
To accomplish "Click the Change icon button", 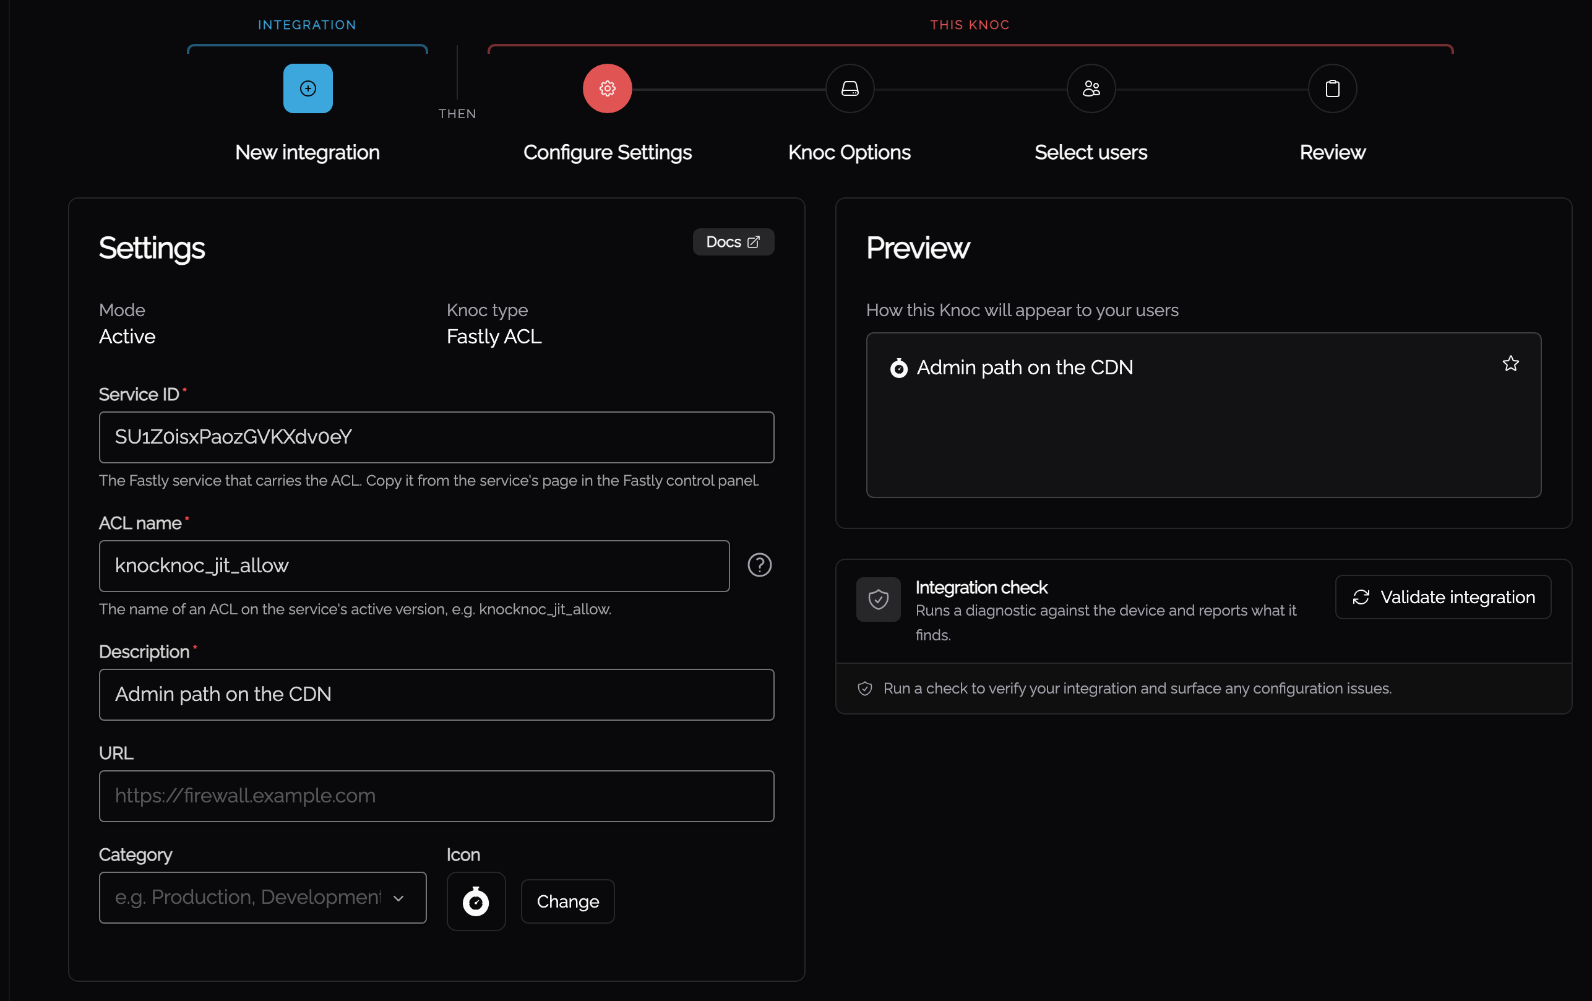I will coord(567,901).
